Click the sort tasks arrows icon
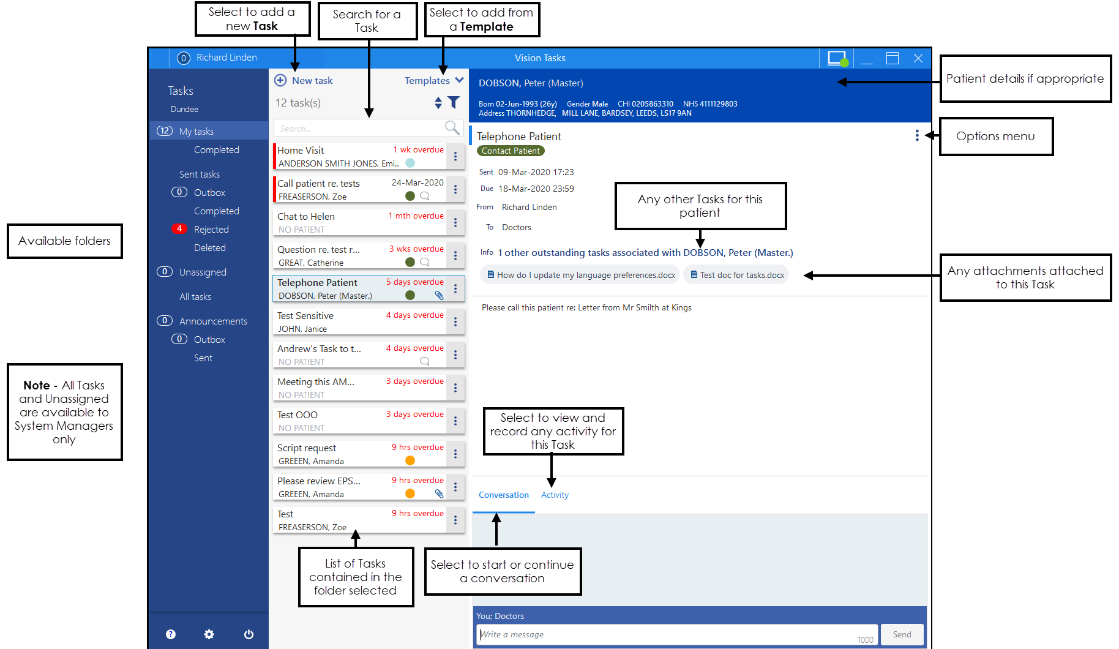Image resolution: width=1119 pixels, height=649 pixels. coord(438,102)
